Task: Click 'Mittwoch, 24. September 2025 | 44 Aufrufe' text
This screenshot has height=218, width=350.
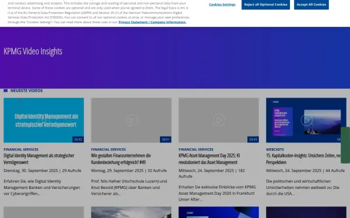Action: pyautogui.click(x=305, y=170)
